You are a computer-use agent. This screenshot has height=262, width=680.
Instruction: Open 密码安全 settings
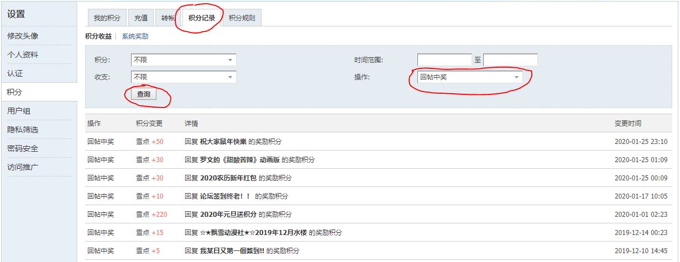pos(23,148)
